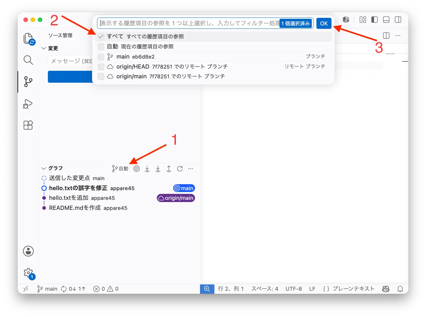Click the main blue badge
Viewport: 426px width, 317px height.
coord(184,188)
